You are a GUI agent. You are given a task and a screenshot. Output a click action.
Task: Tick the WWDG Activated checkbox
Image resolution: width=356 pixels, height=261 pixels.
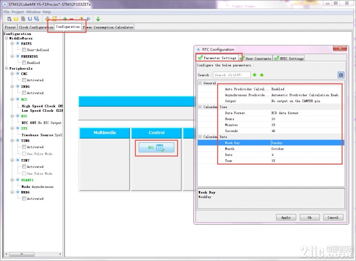pyautogui.click(x=24, y=198)
